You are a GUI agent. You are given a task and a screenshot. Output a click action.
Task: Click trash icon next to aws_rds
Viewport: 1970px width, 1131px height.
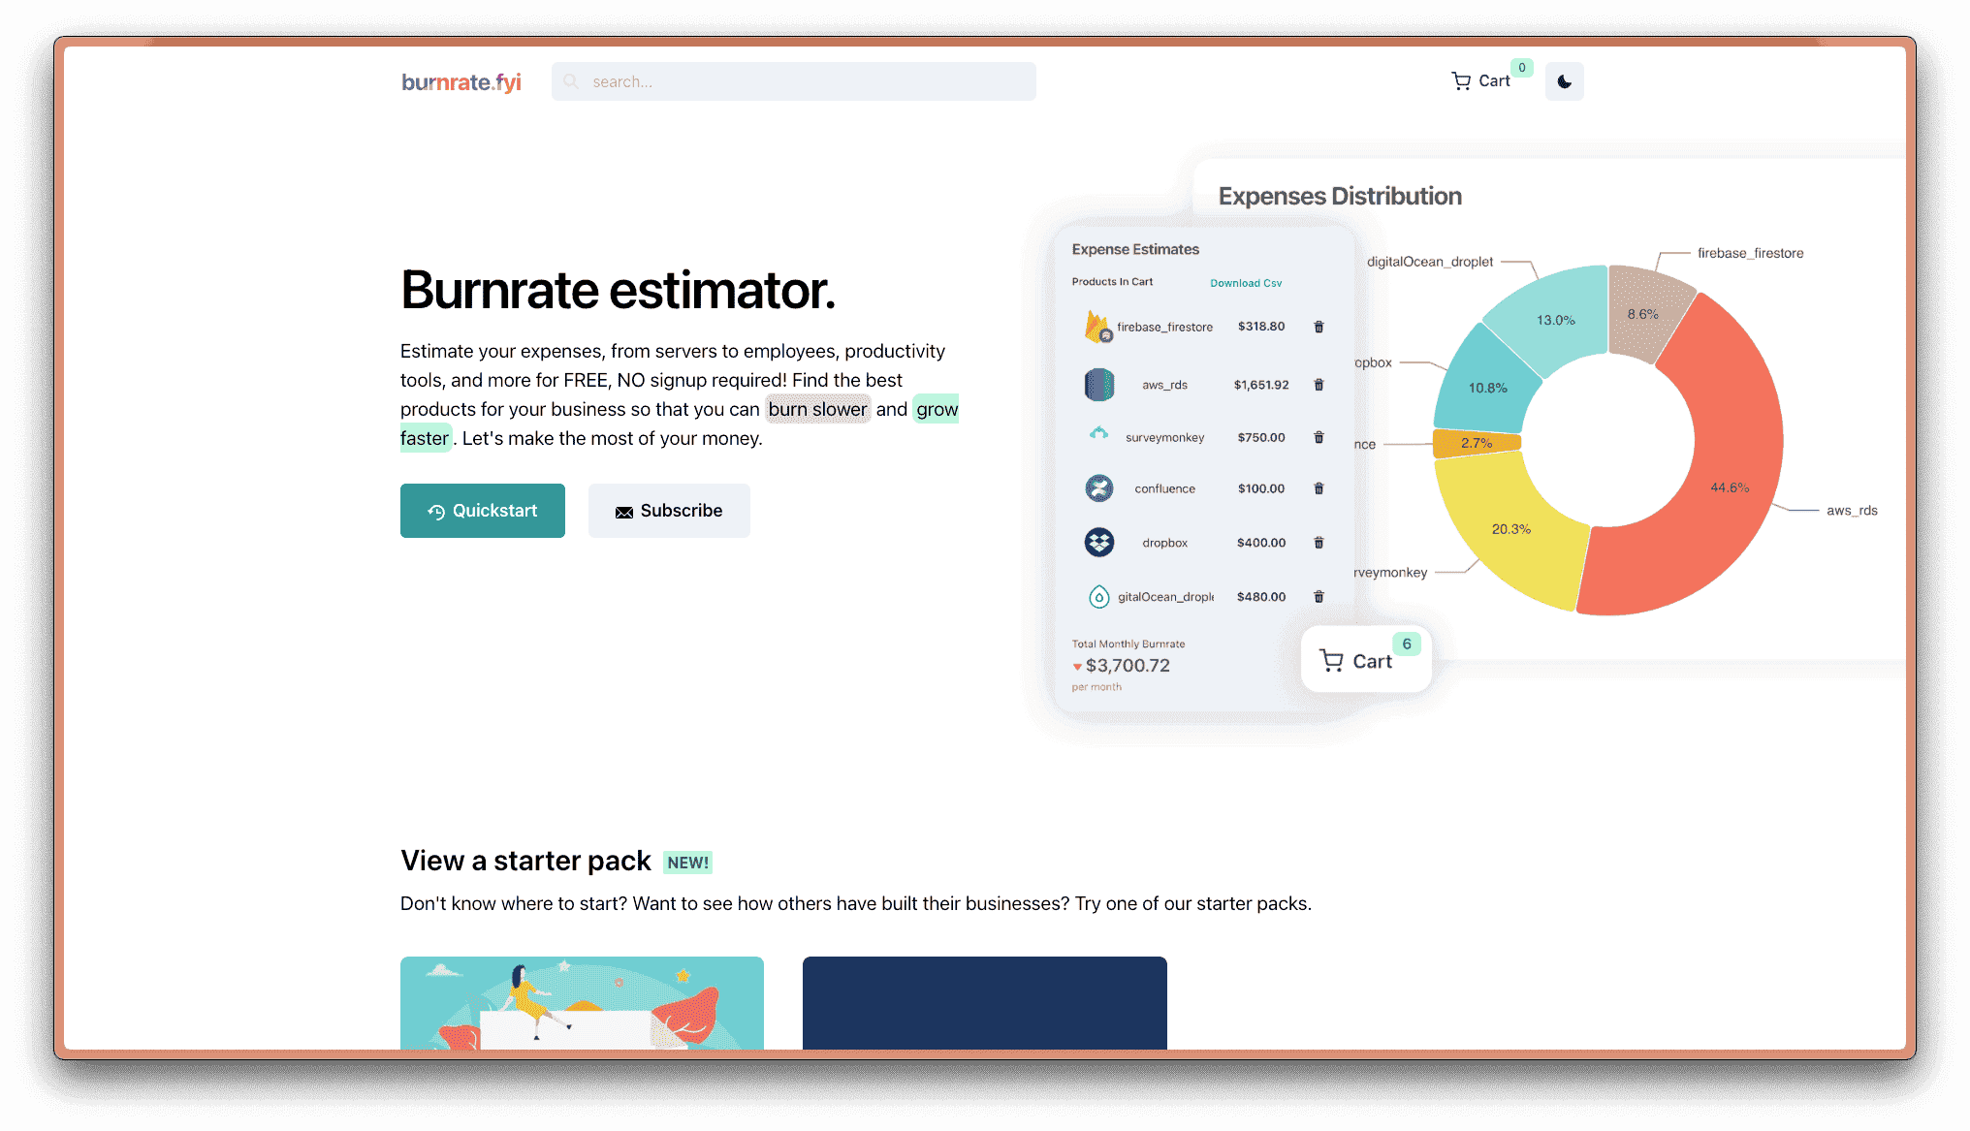(1319, 385)
